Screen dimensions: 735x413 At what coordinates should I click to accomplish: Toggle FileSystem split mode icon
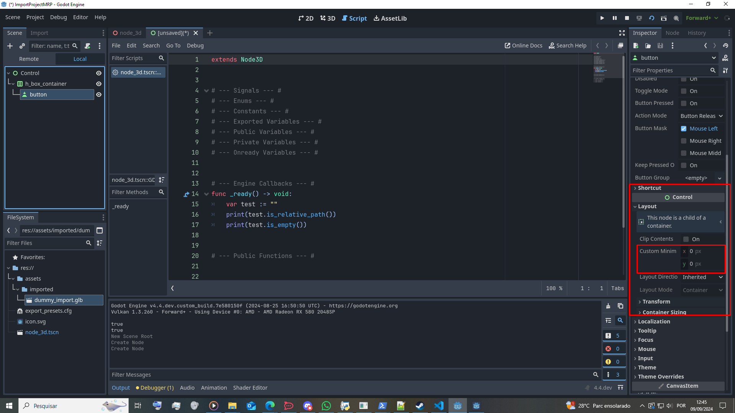pos(100,230)
